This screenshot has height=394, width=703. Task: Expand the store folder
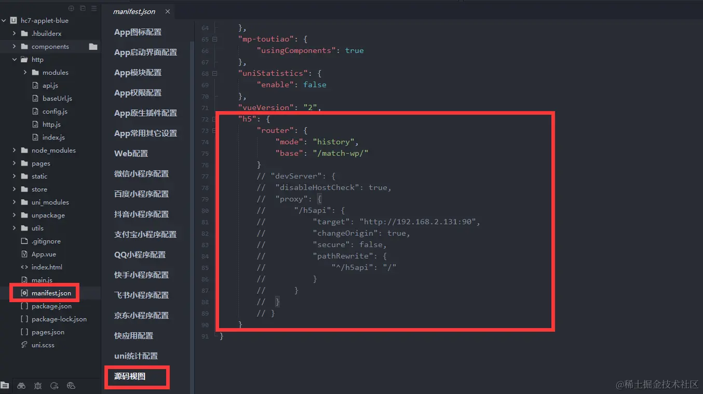[x=14, y=189]
